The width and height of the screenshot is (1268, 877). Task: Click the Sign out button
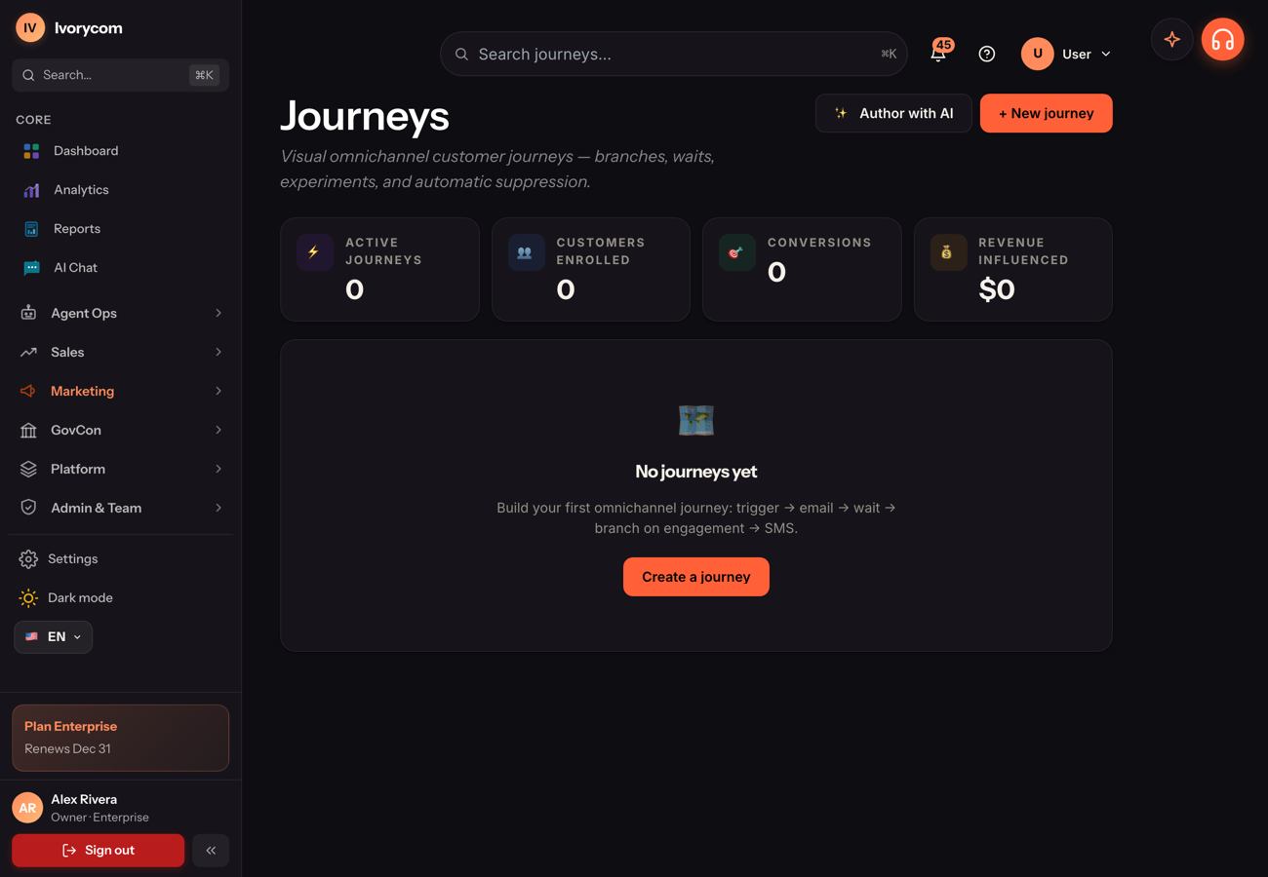coord(99,851)
